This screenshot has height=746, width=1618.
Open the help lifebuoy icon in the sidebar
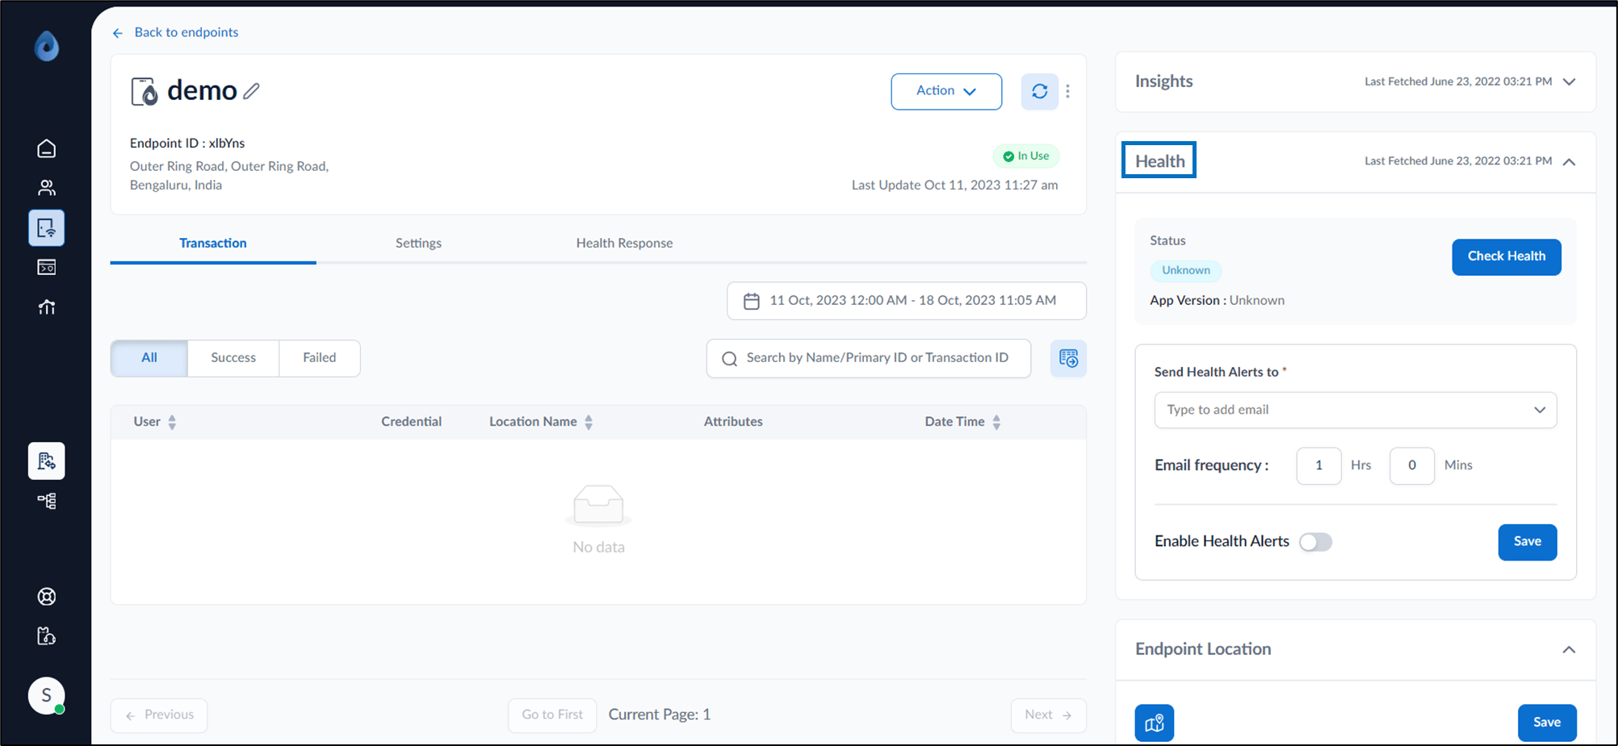pos(47,597)
